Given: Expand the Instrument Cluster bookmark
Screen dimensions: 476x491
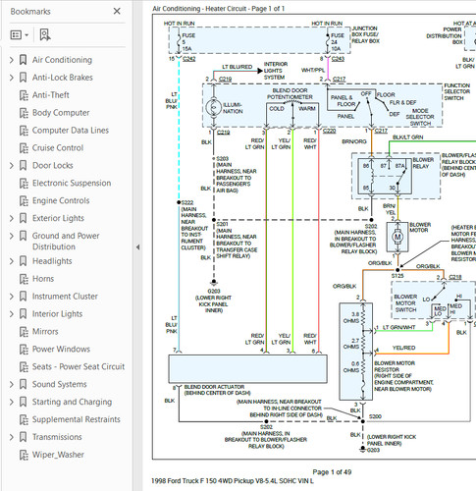Looking at the screenshot, I should (12, 297).
